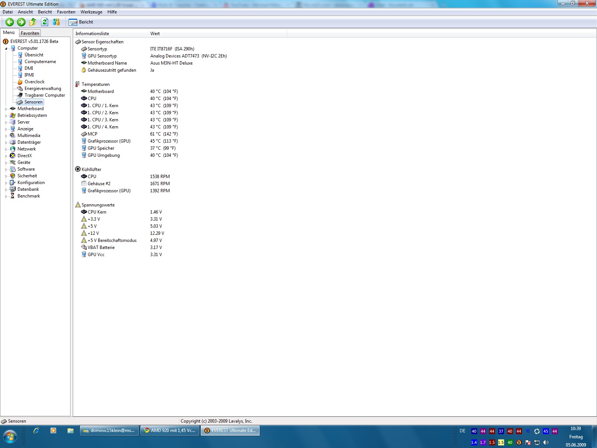
Task: Collapse the Computer tree node
Action: (6, 49)
